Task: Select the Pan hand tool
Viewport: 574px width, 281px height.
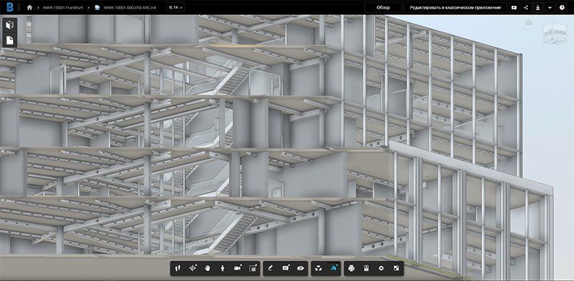Action: click(207, 268)
